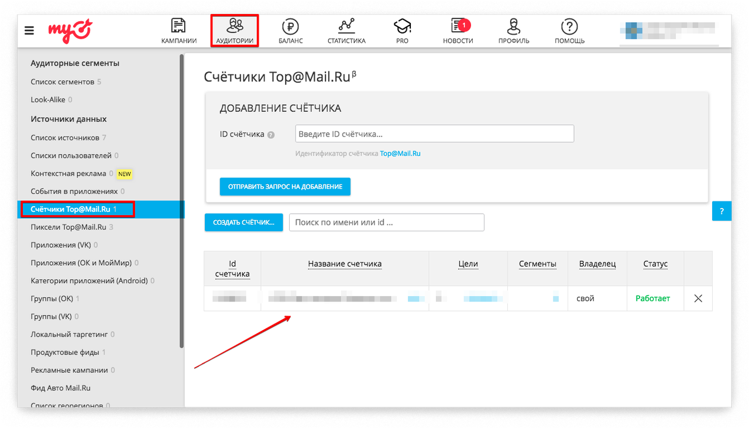The width and height of the screenshot is (749, 428).
Task: Open Приложения (ОК и МойМир) in sidebar
Action: (x=84, y=263)
